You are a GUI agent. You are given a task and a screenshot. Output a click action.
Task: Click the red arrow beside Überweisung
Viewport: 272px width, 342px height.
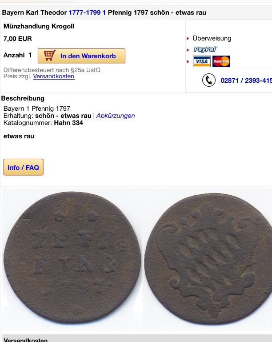click(188, 39)
